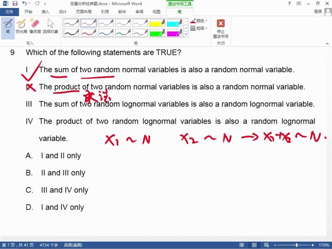Switch to the Design (设计) tab

click(x=63, y=12)
